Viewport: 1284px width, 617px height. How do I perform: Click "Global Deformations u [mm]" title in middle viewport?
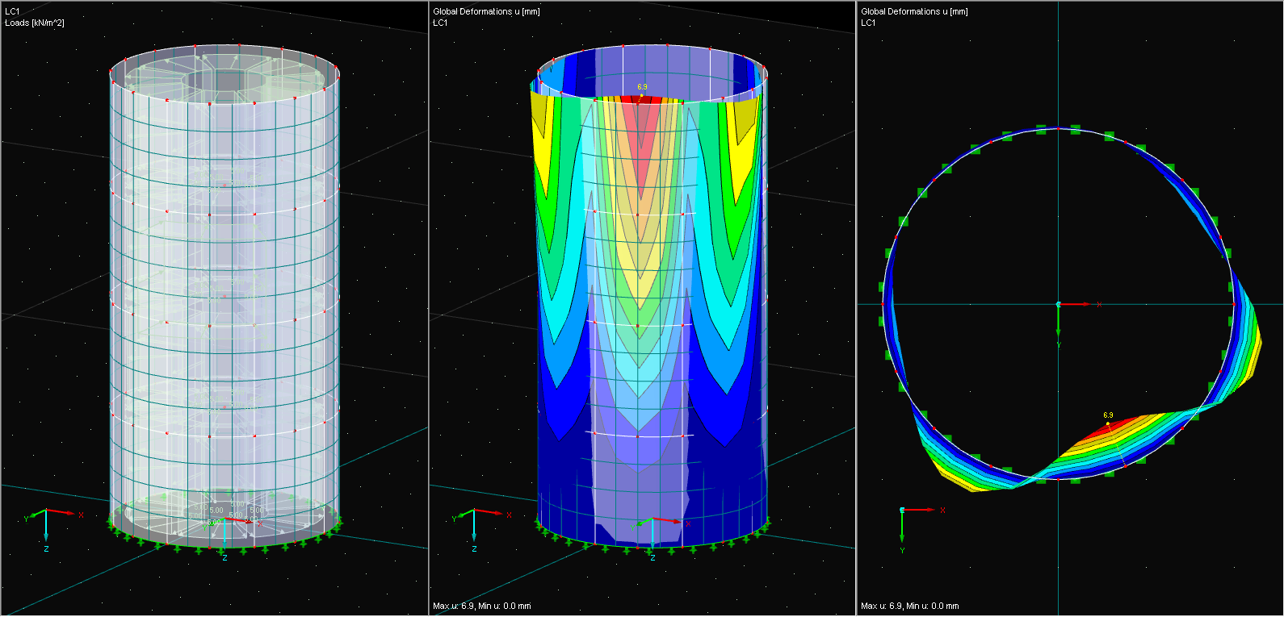486,11
